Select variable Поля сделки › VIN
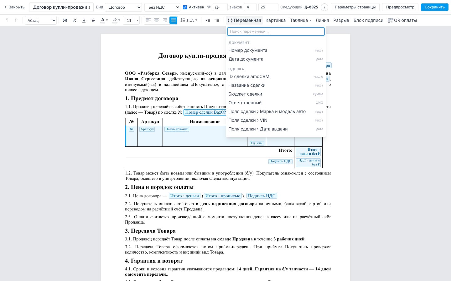The image size is (451, 281). tap(276, 120)
